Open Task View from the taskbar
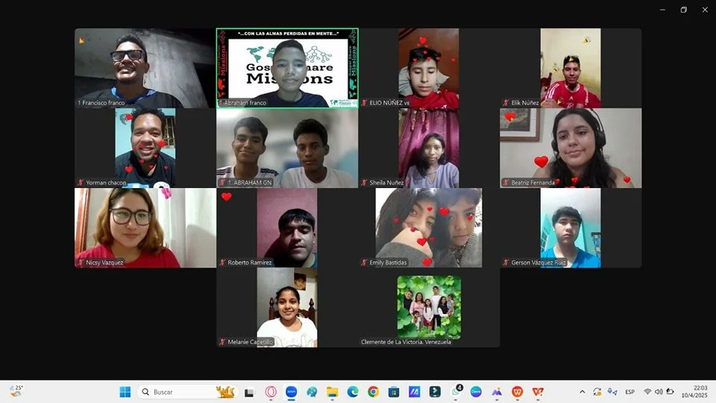 point(249,392)
